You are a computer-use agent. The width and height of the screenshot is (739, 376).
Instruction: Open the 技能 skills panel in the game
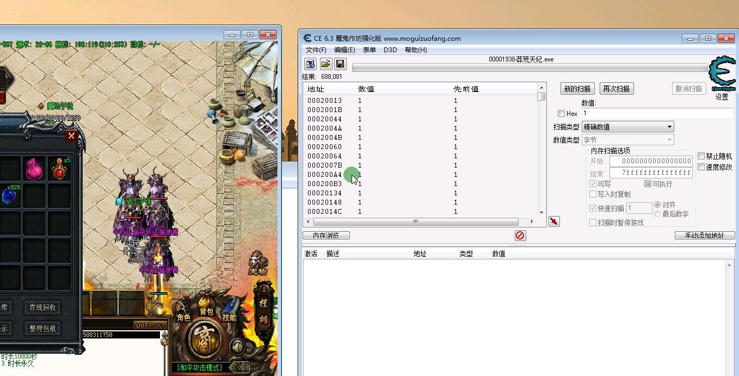229,310
